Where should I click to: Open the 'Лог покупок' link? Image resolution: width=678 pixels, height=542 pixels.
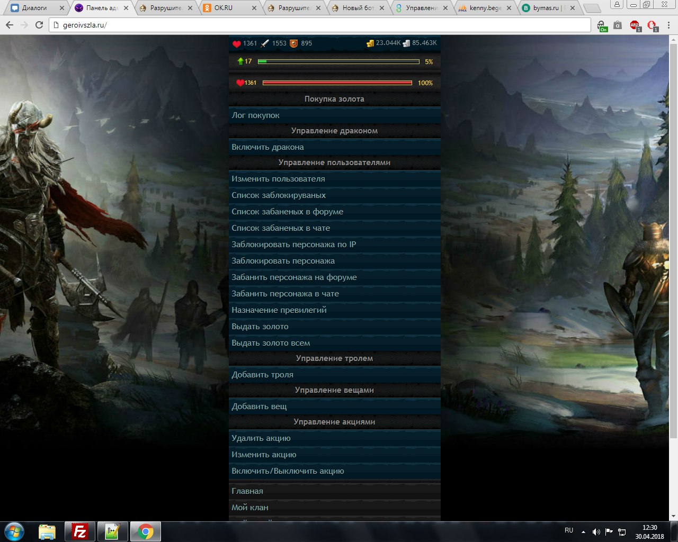pos(255,115)
